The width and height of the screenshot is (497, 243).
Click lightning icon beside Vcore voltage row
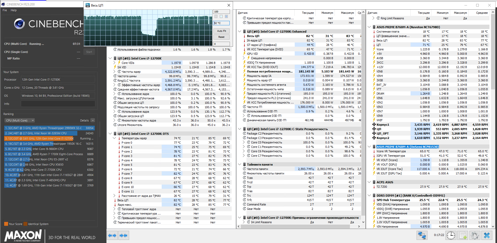[x=374, y=49]
